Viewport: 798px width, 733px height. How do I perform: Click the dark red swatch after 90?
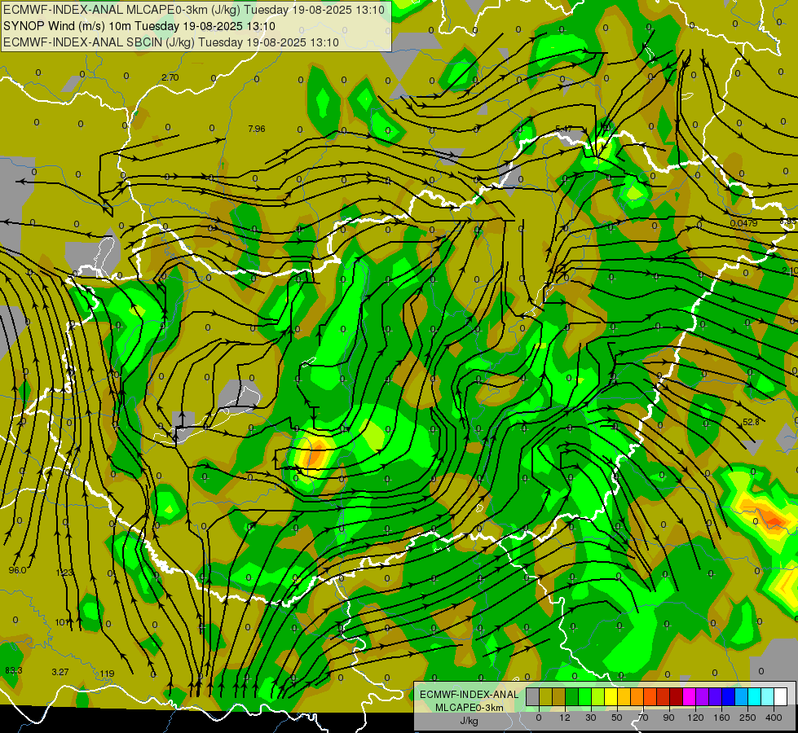677,697
